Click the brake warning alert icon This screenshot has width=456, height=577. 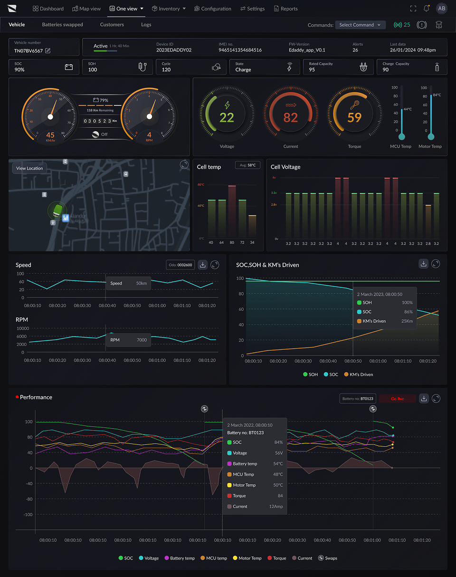pos(421,25)
